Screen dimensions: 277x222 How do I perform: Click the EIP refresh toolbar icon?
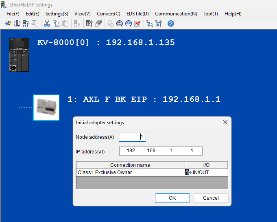(x=129, y=24)
